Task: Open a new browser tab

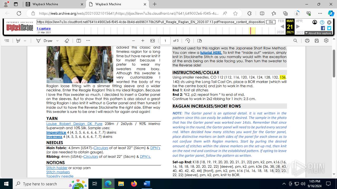Action: click(x=155, y=4)
